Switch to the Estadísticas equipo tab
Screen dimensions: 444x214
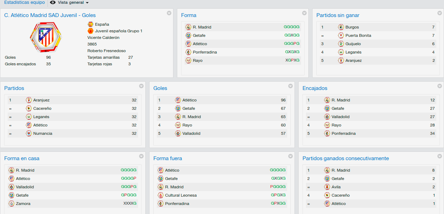[24, 2]
